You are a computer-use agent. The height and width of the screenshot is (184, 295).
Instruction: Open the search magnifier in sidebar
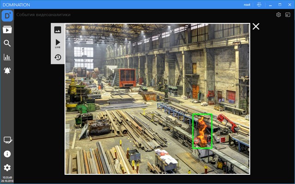point(7,44)
